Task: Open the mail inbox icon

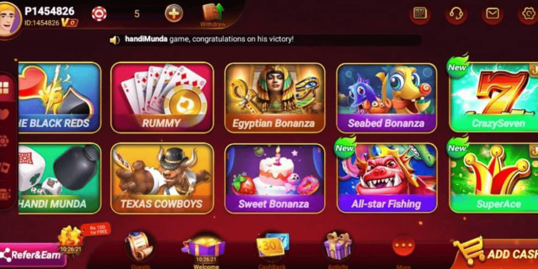Action: (492, 14)
